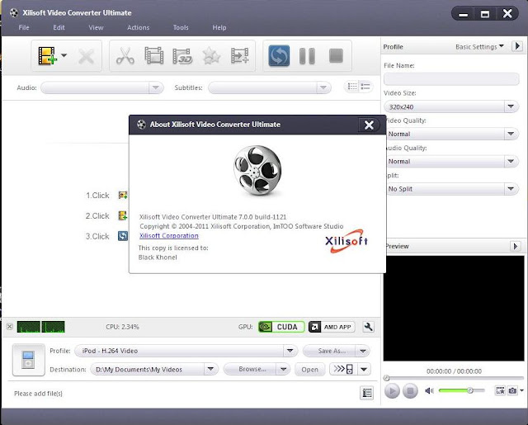Hide the CPU usage graph panel
The height and width of the screenshot is (425, 528).
coord(10,327)
